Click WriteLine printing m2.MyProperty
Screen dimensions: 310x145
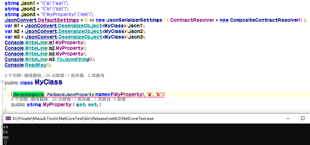pos(36,48)
